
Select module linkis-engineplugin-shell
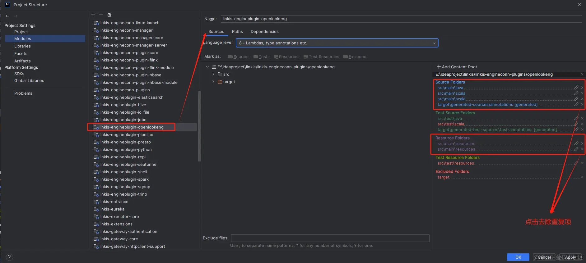click(x=123, y=172)
